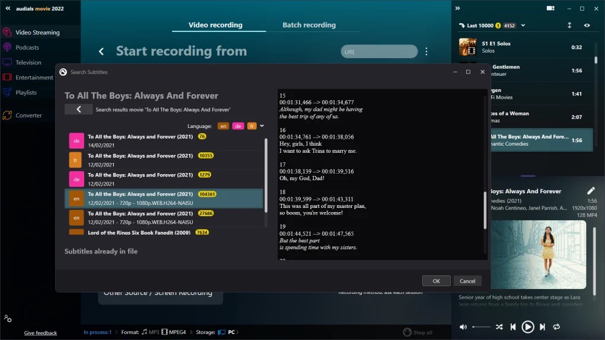This screenshot has height=340, width=605.
Task: Select the Gentlemen recording, length 1:56
Action: (542, 70)
